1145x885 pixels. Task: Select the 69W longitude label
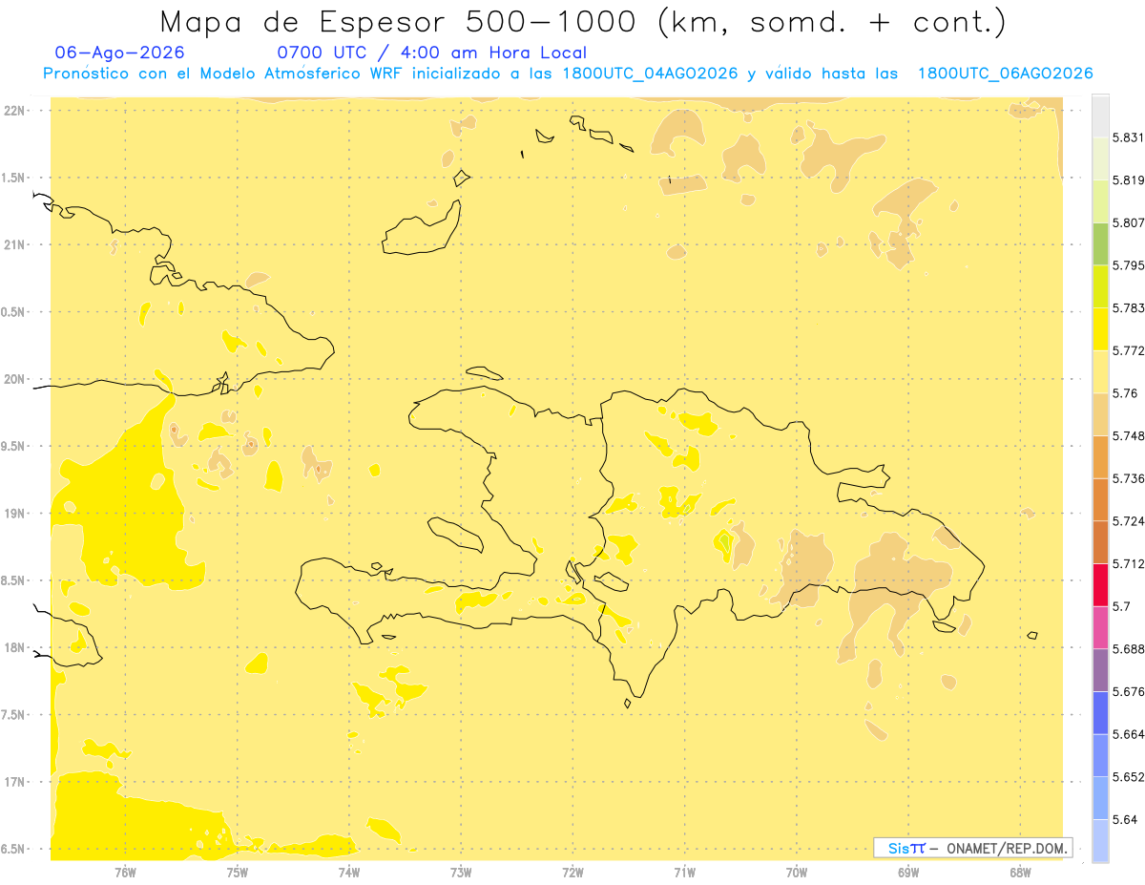tap(908, 872)
